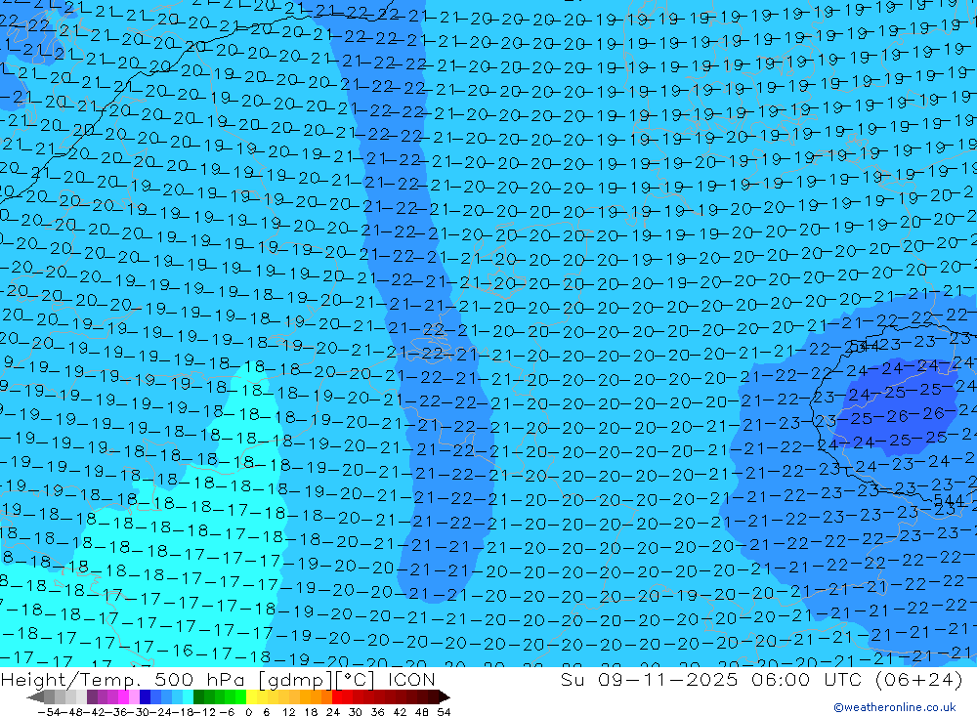Click the legend scale label '0'
The image size is (977, 716).
pos(248,712)
